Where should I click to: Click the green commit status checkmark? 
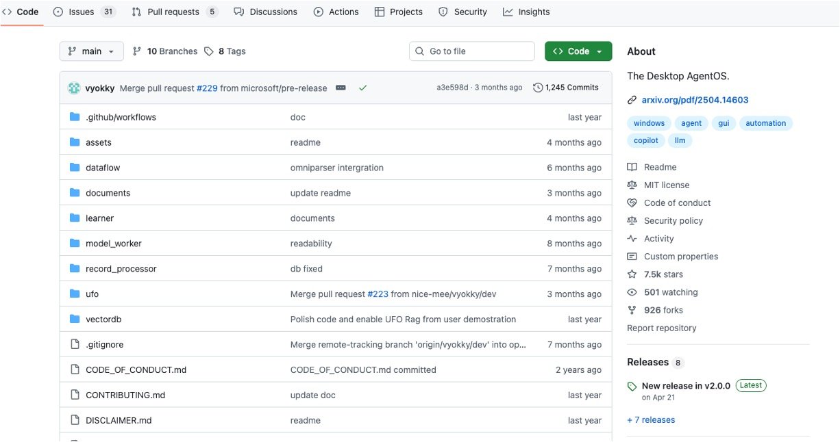(x=362, y=88)
